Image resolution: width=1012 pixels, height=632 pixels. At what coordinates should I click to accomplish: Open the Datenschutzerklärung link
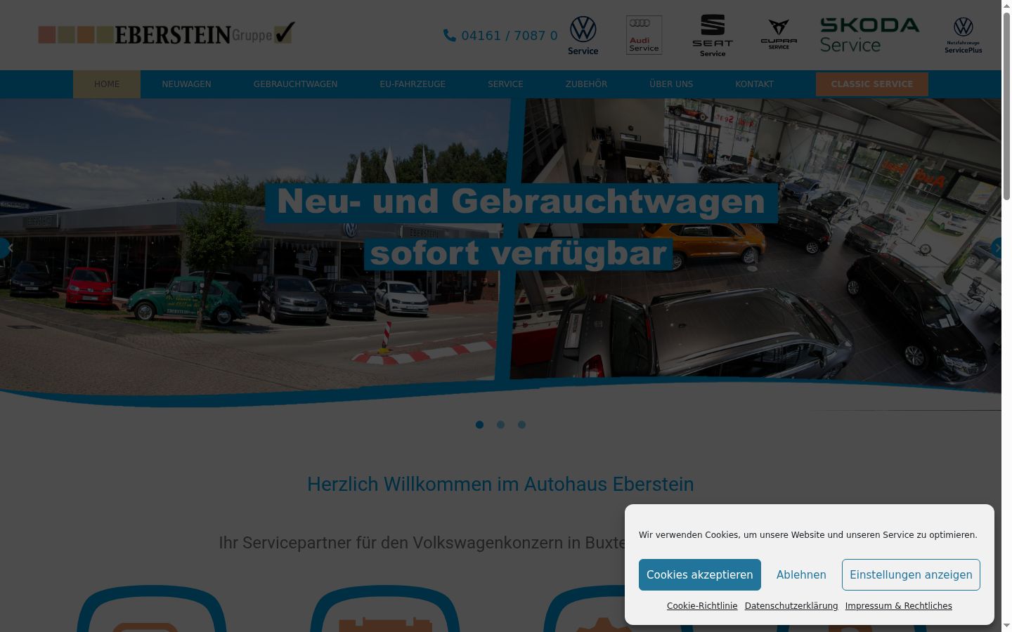click(791, 606)
